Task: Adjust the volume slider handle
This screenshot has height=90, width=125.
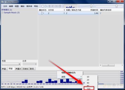Action: tap(91, 6)
